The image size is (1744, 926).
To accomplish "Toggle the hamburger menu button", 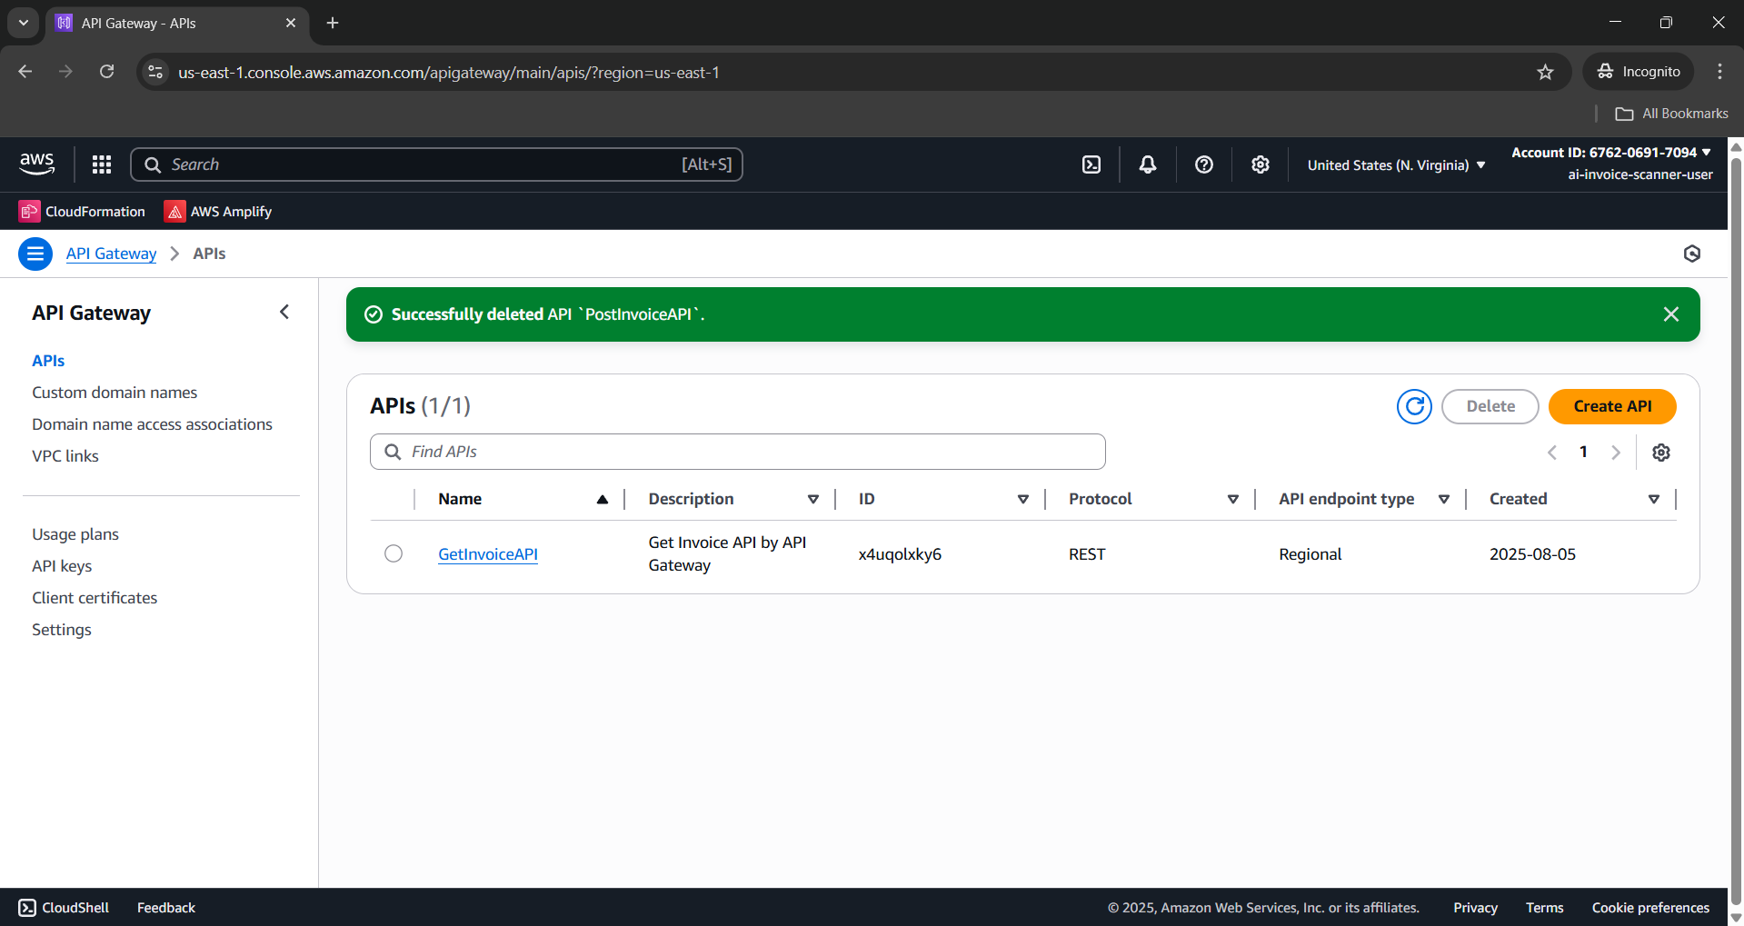I will pyautogui.click(x=35, y=254).
